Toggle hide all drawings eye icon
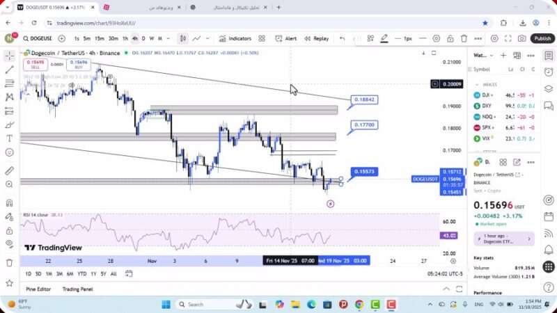This screenshot has width=557, height=313. (9, 243)
